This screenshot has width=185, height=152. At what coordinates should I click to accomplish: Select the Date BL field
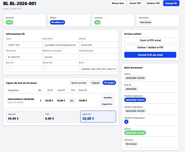click(x=98, y=45)
